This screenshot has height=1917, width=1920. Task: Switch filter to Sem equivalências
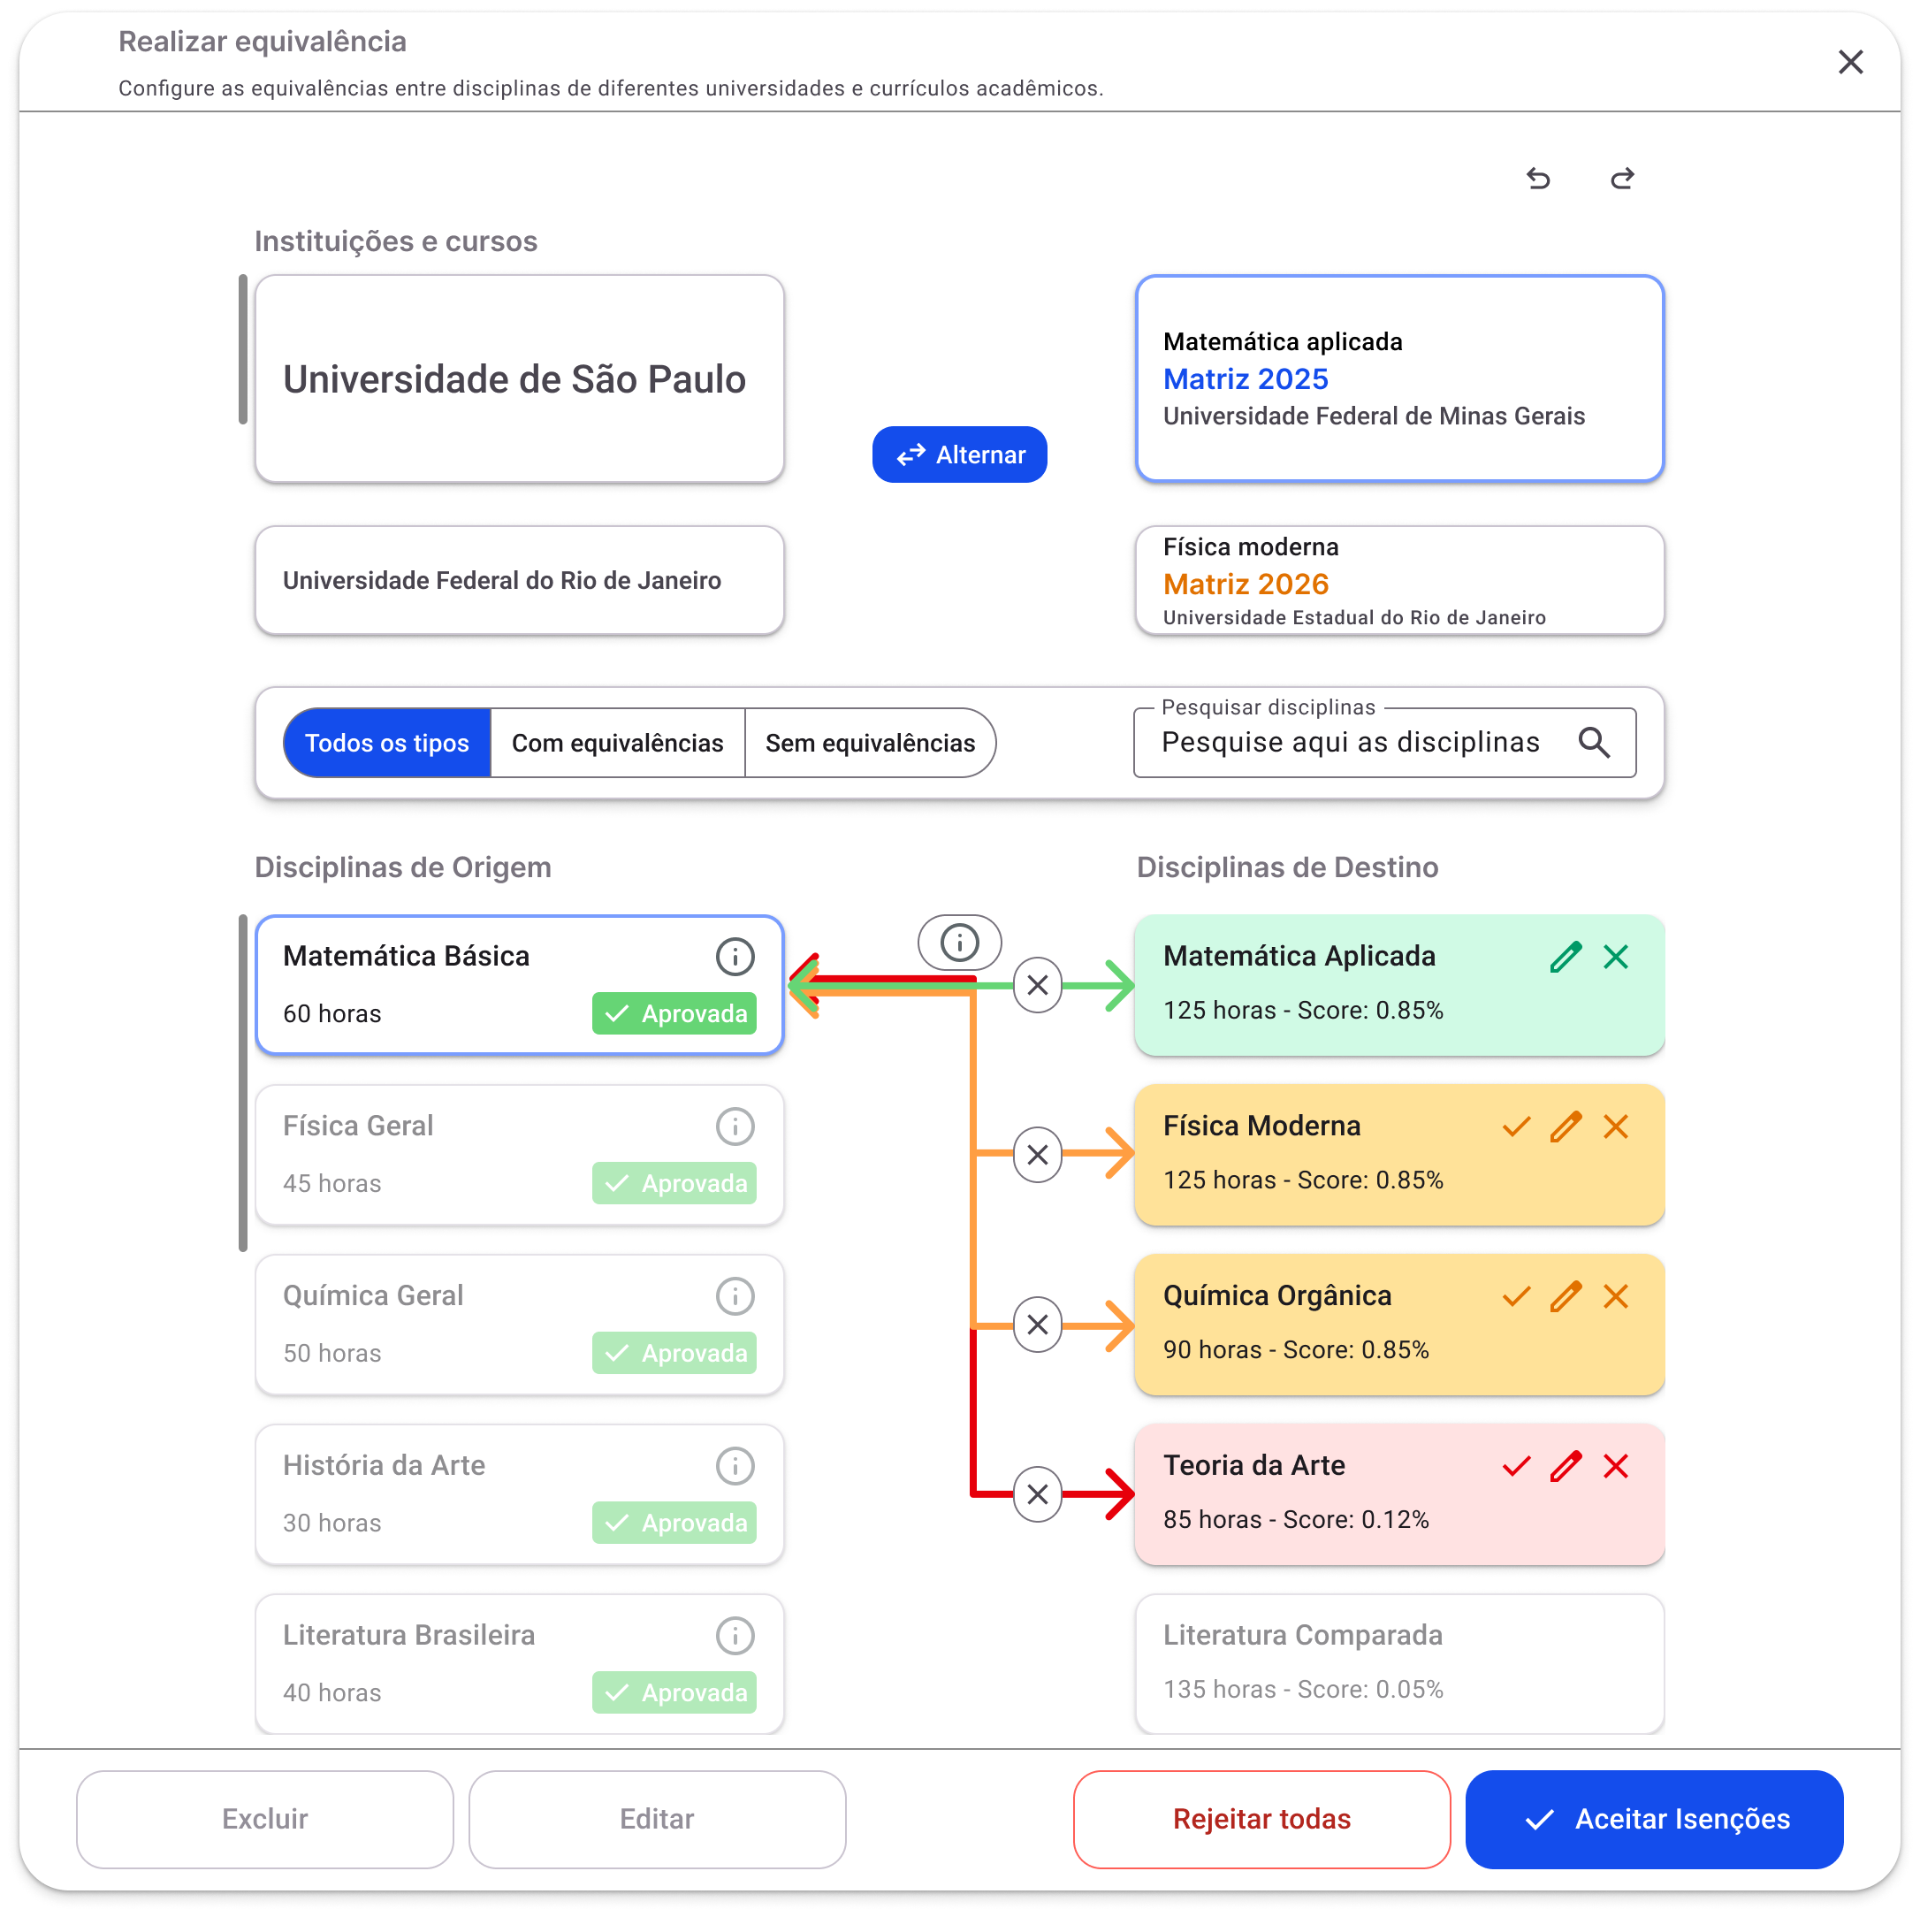pyautogui.click(x=870, y=743)
